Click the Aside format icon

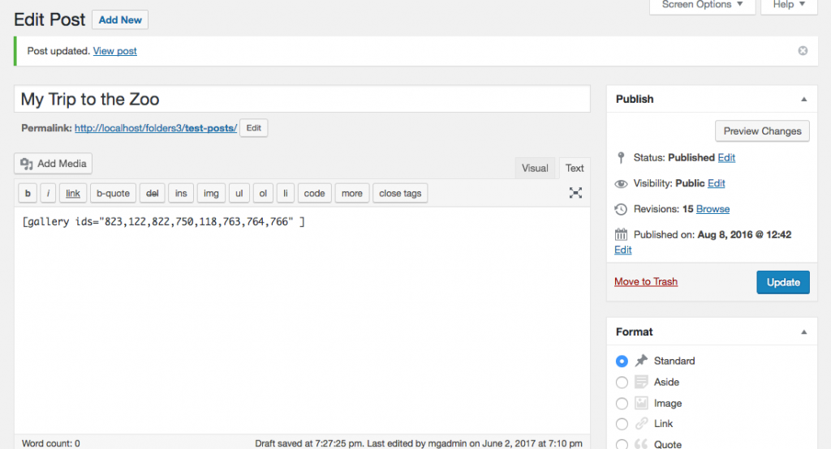click(641, 382)
